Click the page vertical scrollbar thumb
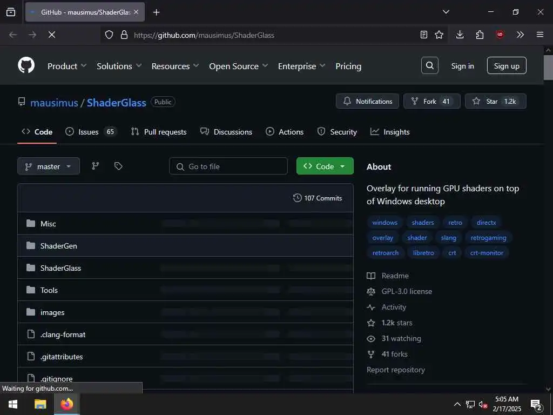 click(x=548, y=68)
